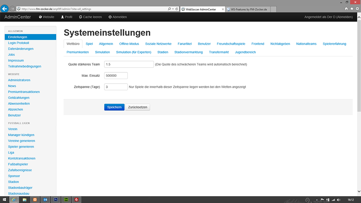361x203 pixels.
Task: Open FileZilla from the taskbar
Action: pyautogui.click(x=76, y=200)
